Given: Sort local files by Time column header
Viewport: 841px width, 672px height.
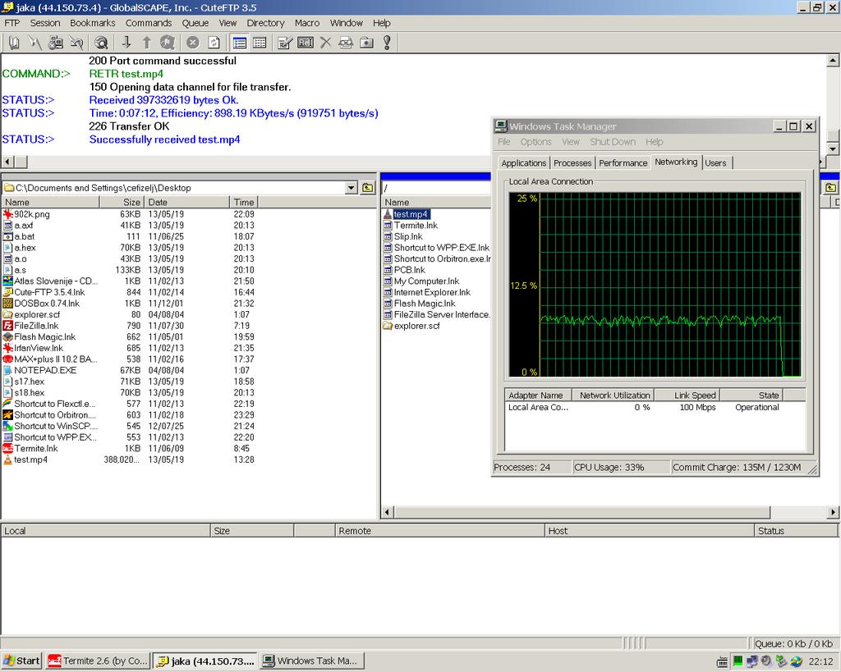Looking at the screenshot, I should [244, 202].
